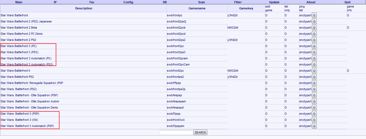Select gamekey hMO2d4 in swbfront2pc row
The height and width of the screenshot is (139, 366).
(x=233, y=71)
